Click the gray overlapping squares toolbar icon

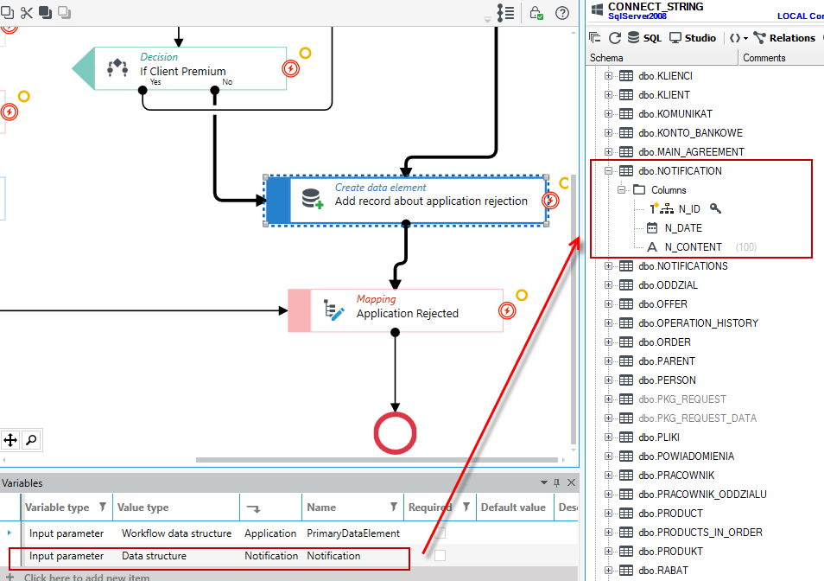(x=64, y=13)
